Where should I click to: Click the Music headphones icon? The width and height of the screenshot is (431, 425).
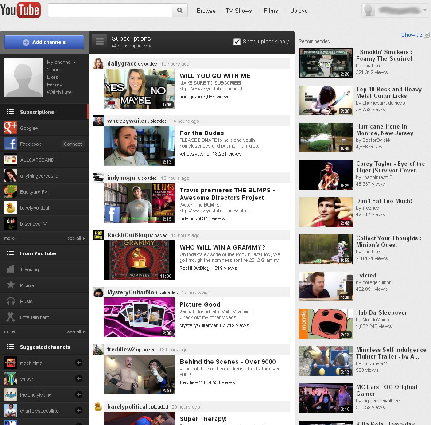point(11,301)
